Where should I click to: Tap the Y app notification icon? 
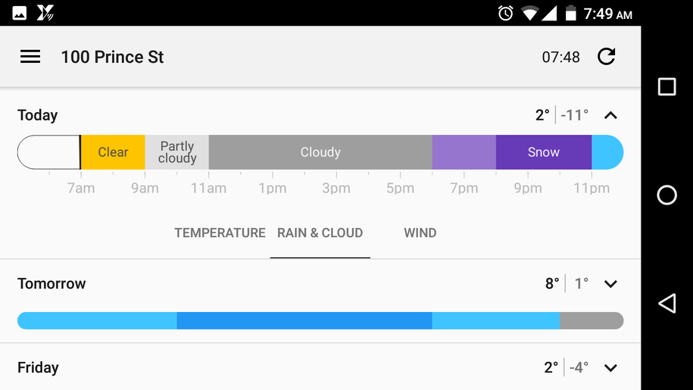[45, 13]
